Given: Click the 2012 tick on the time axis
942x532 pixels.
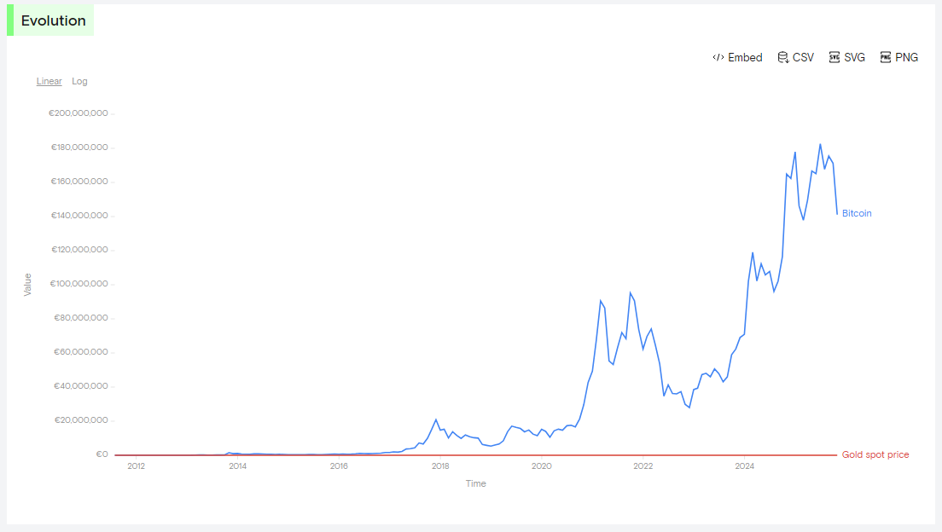Looking at the screenshot, I should point(136,466).
